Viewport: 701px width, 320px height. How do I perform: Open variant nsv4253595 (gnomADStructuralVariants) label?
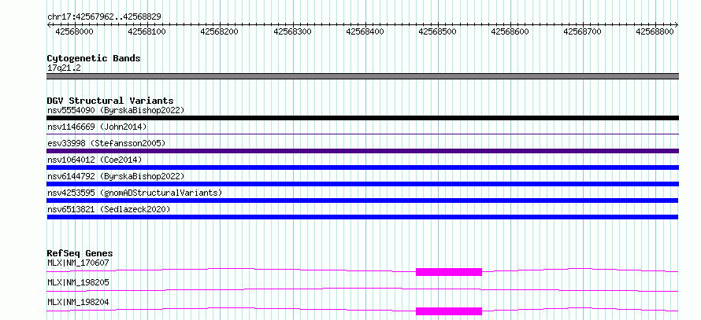click(x=135, y=193)
